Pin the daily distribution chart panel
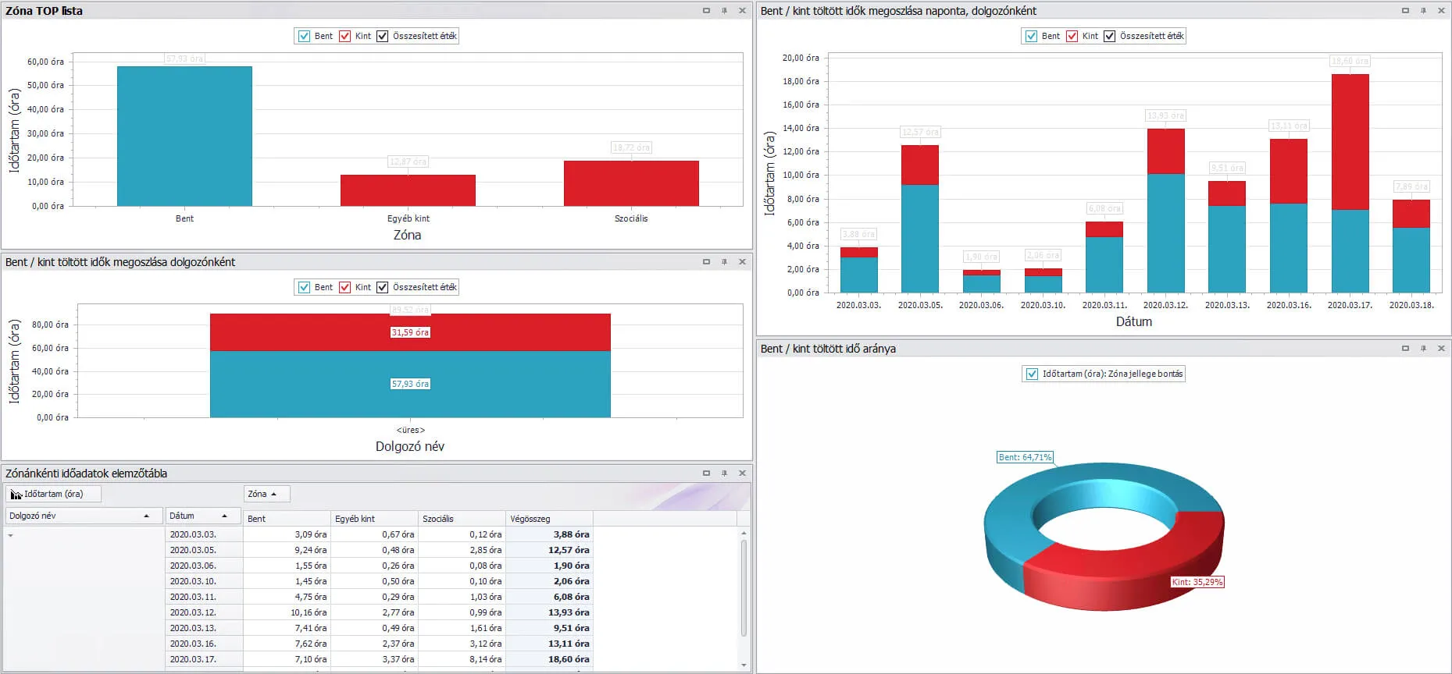Viewport: 1452px width, 674px height. click(1423, 11)
